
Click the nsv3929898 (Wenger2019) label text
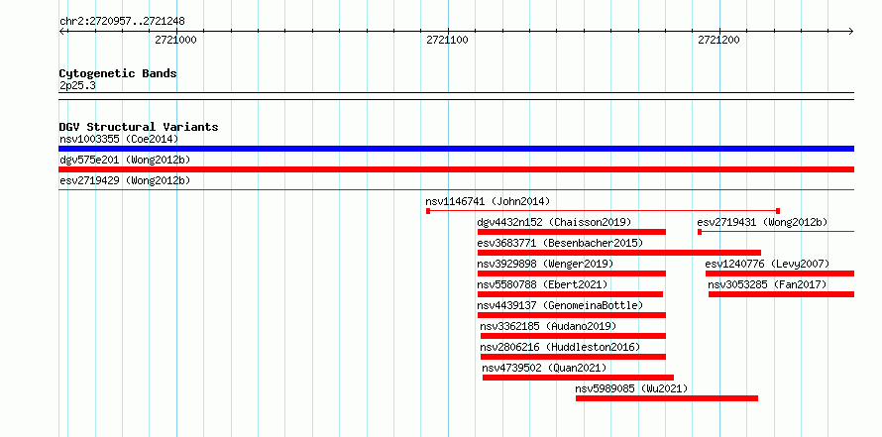pyautogui.click(x=545, y=264)
